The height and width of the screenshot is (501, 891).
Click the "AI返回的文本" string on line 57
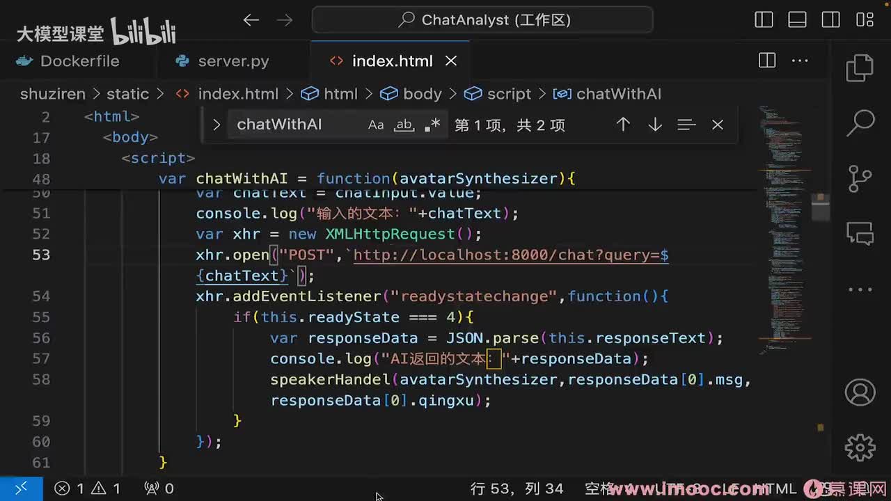[x=446, y=359]
